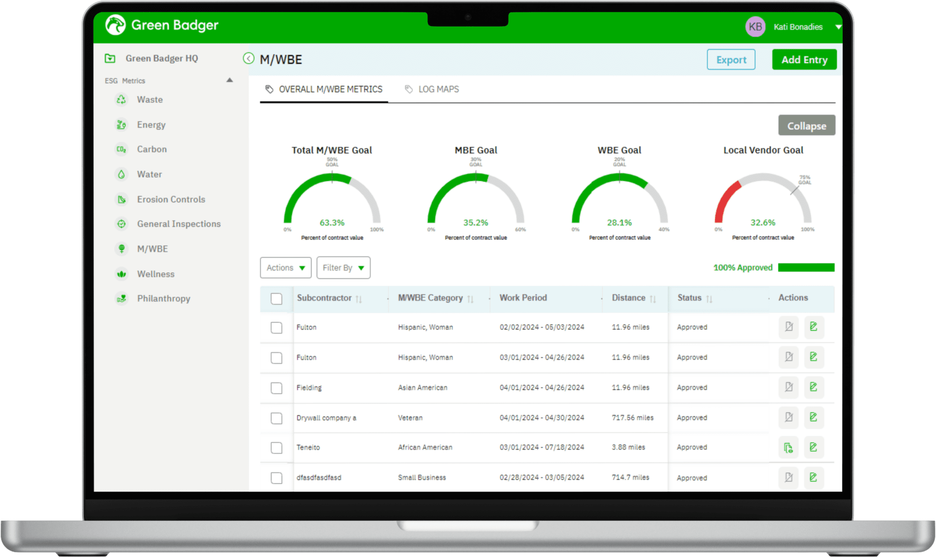Check the Teneito row checkbox
Image resolution: width=936 pixels, height=557 pixels.
[277, 448]
